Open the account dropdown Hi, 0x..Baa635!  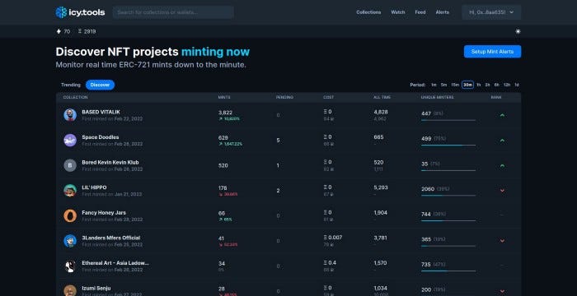[x=491, y=12]
